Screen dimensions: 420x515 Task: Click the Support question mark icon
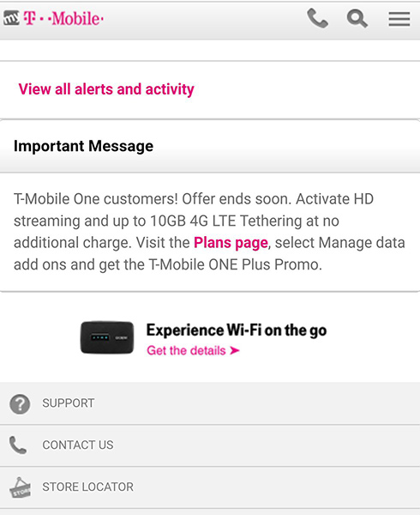[x=20, y=403]
